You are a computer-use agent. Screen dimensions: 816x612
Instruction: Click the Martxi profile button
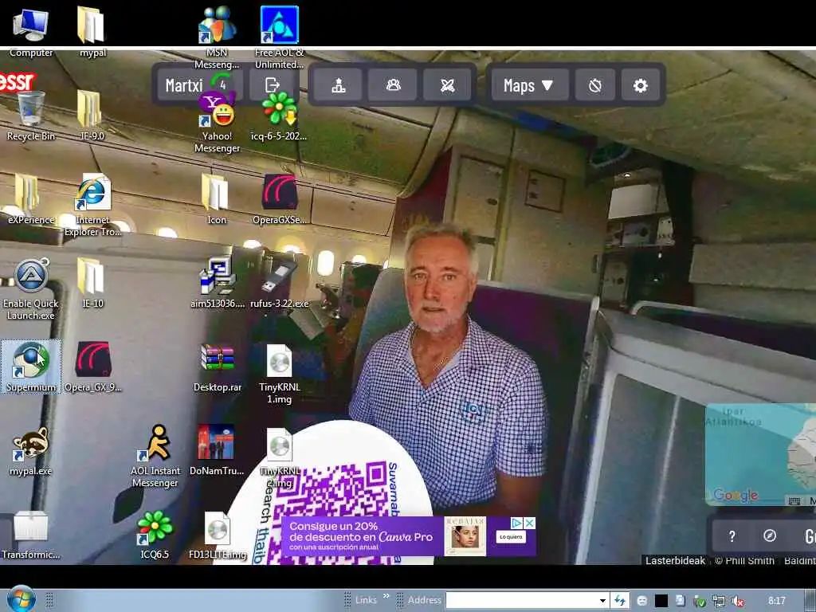point(199,84)
